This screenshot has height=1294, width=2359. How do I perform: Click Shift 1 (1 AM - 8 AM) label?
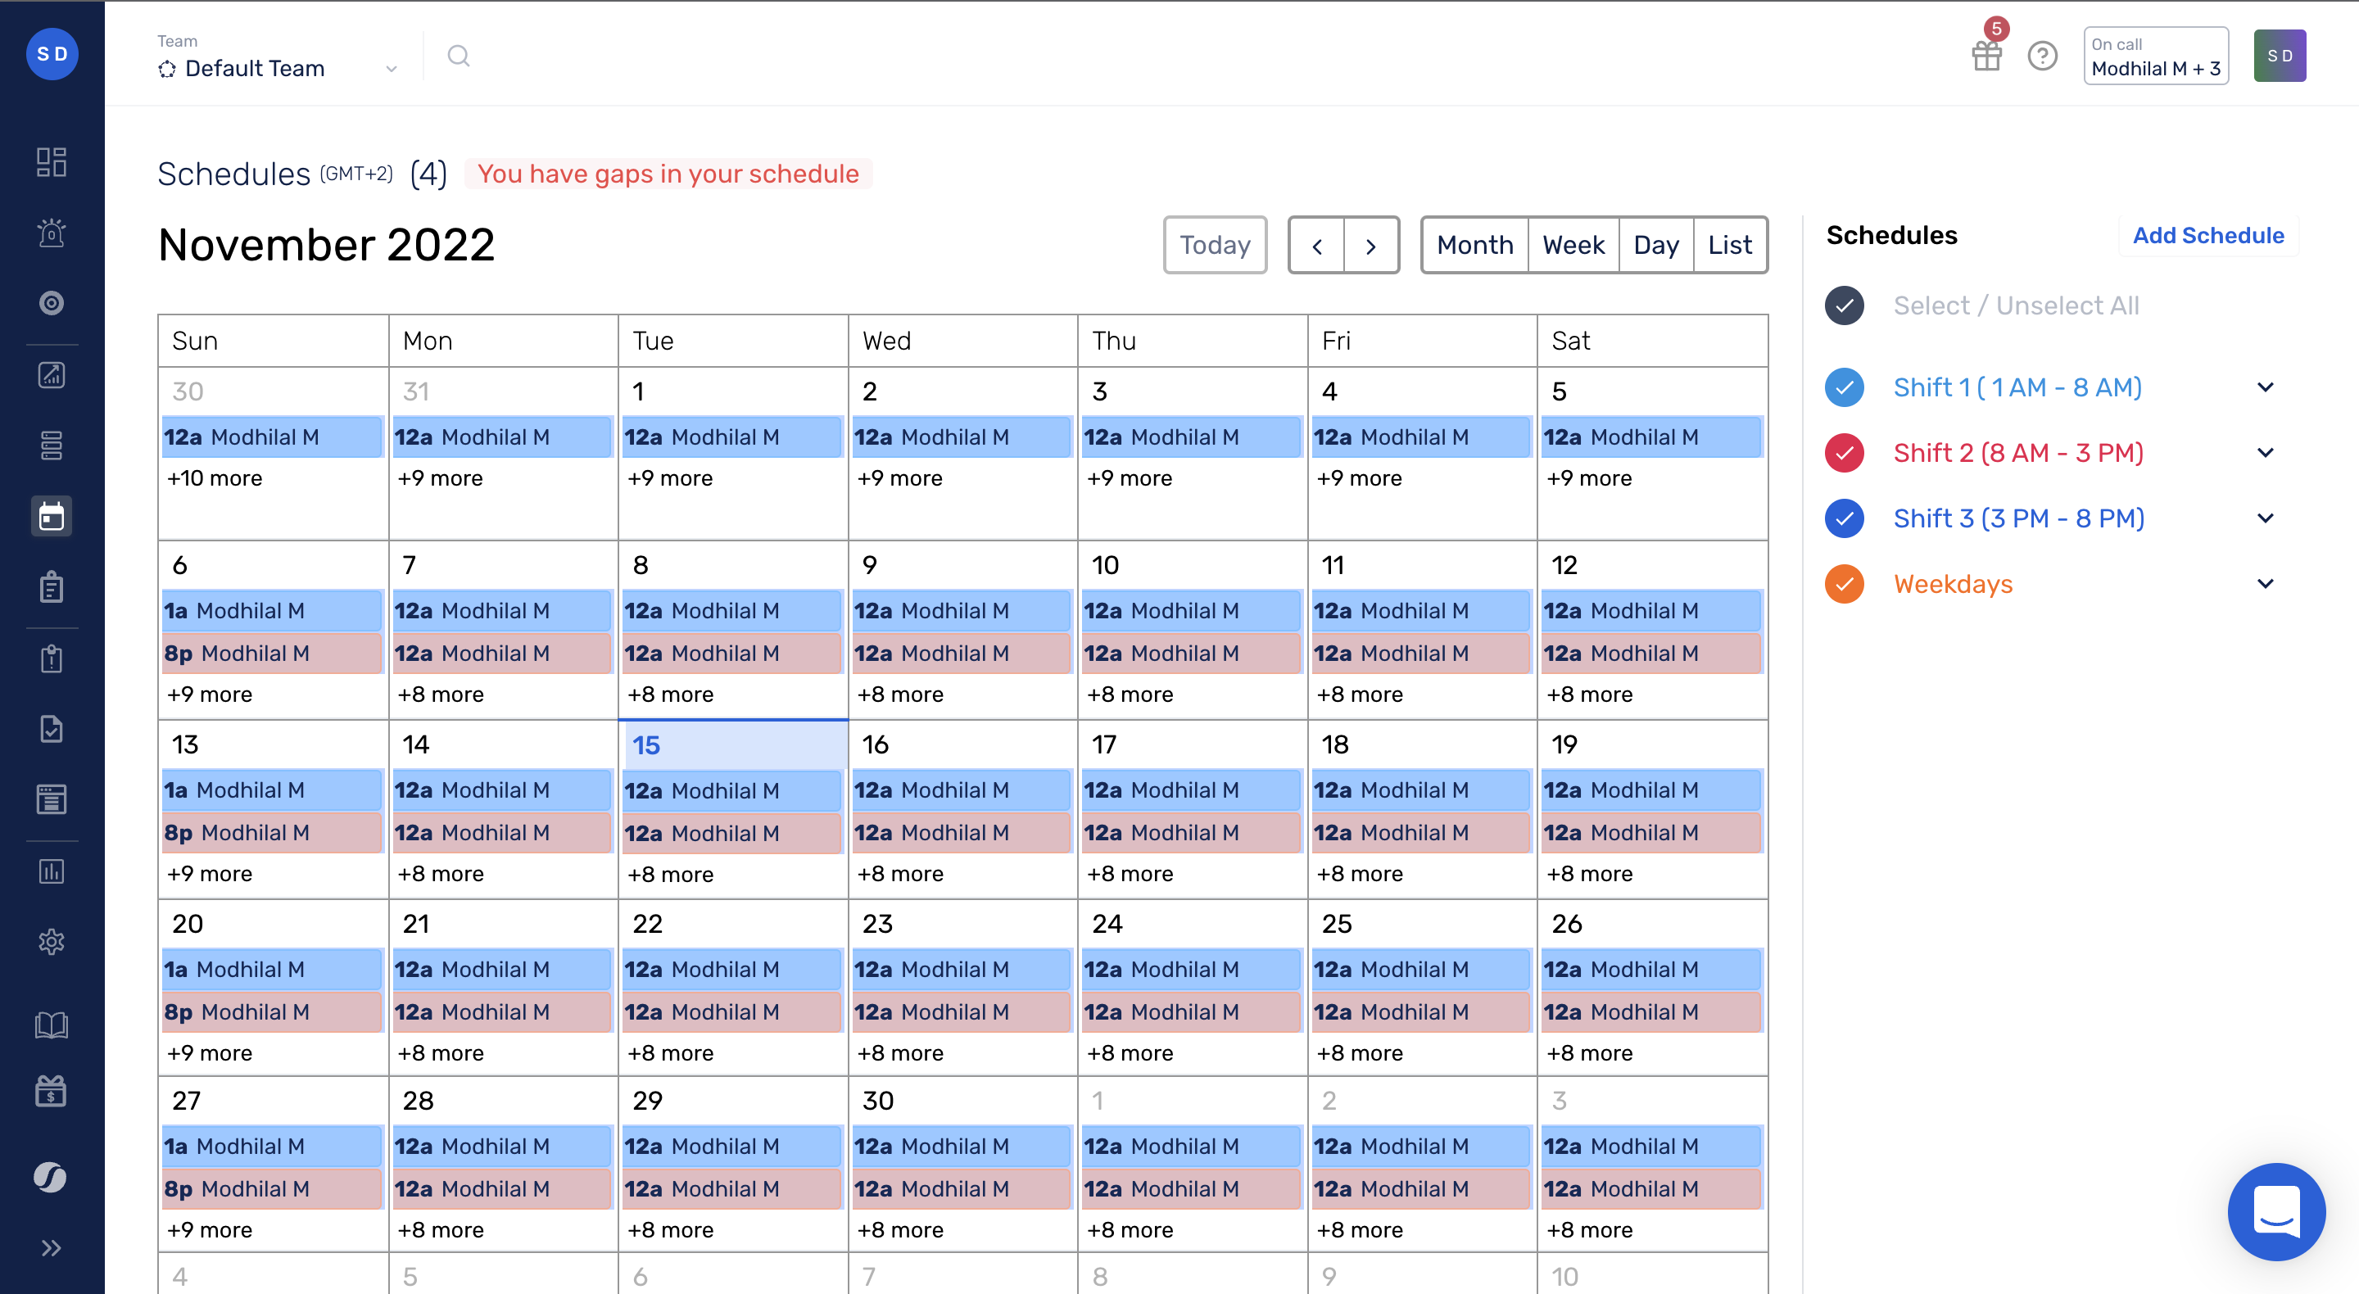click(2017, 387)
